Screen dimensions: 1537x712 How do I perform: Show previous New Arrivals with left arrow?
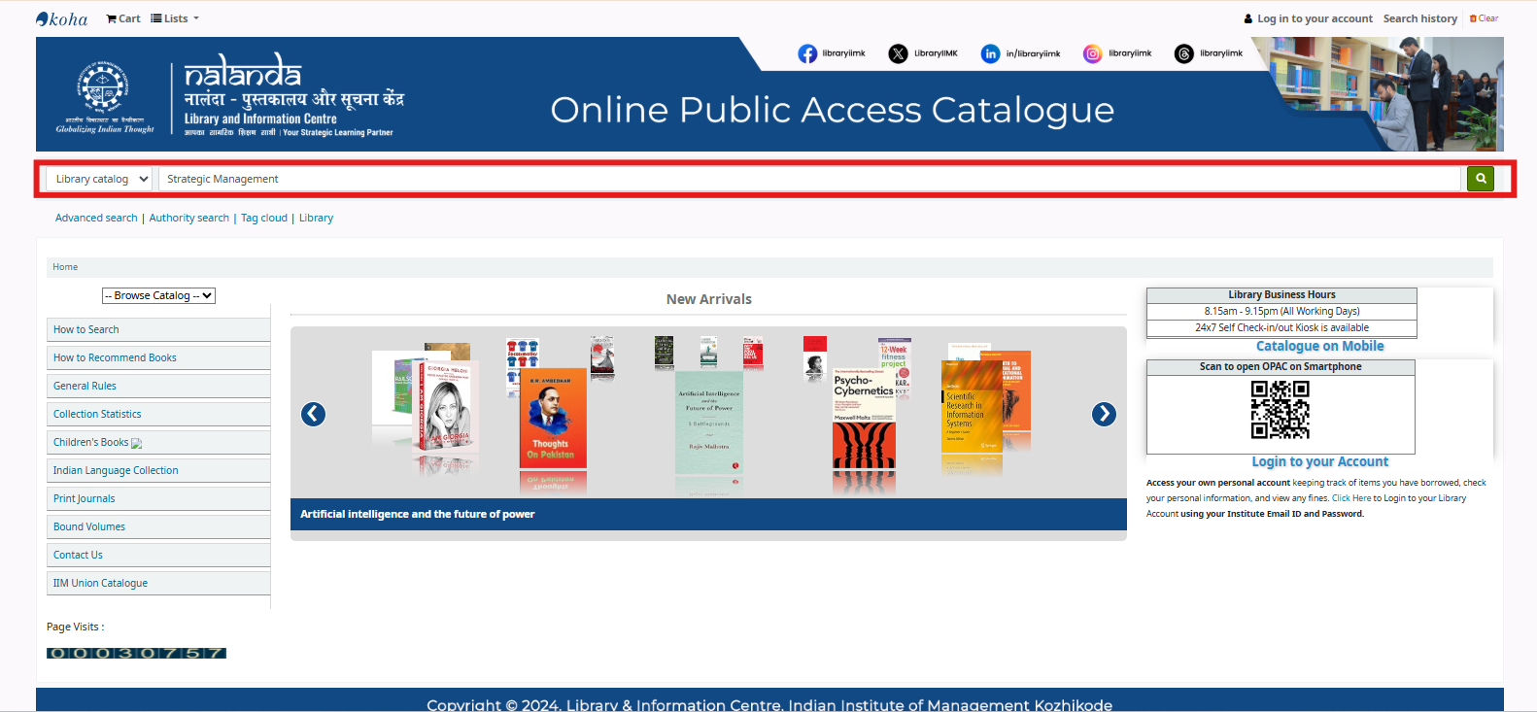[313, 414]
